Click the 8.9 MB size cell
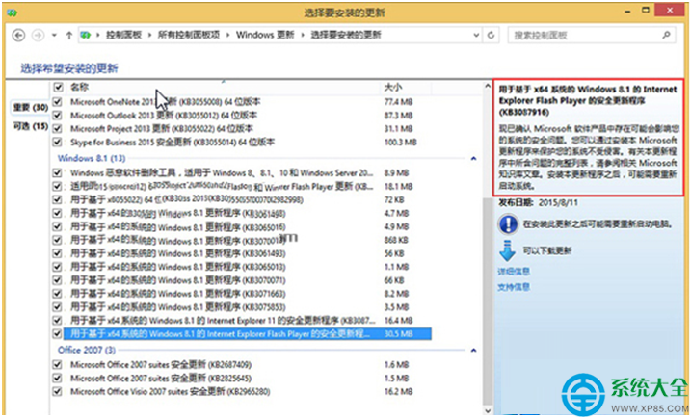 pos(396,172)
